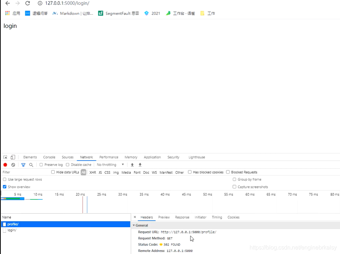Open the Preview details tab
Screen dimensions: 340x254
pos(164,217)
